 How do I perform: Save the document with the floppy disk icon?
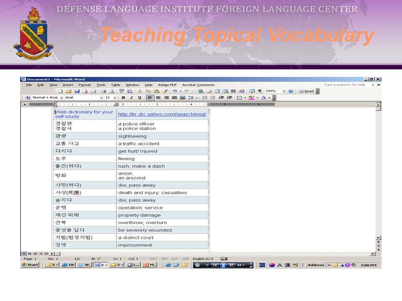pyautogui.click(x=77, y=91)
